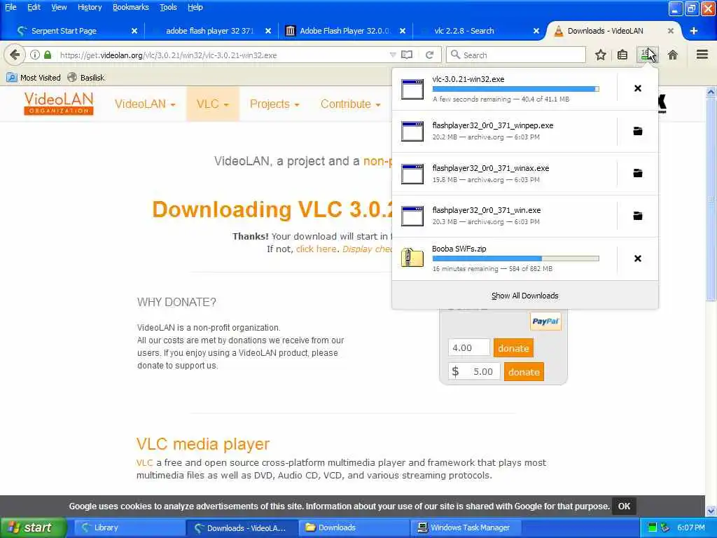Switch to Downloads folder taskbar window

tap(354, 527)
